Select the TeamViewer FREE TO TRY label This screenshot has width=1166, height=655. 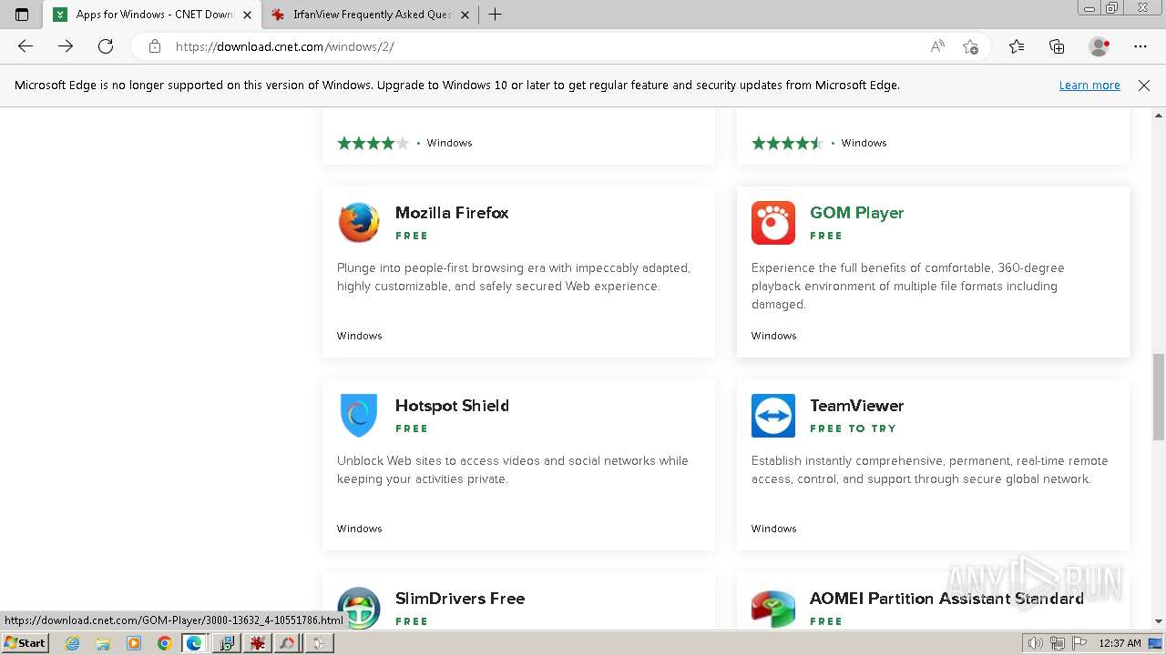click(x=853, y=428)
